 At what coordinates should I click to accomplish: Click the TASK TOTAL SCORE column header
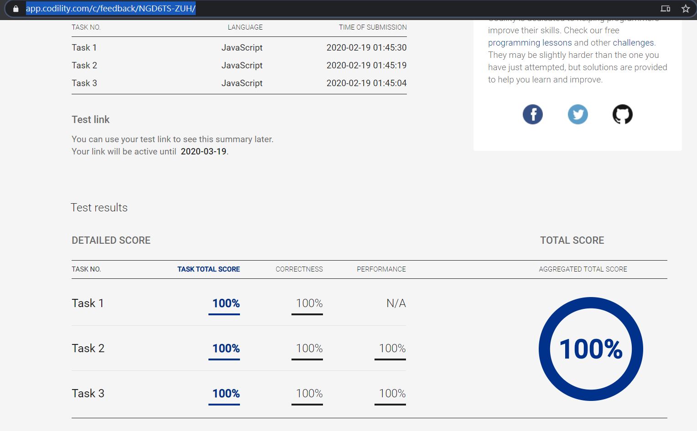click(x=208, y=269)
